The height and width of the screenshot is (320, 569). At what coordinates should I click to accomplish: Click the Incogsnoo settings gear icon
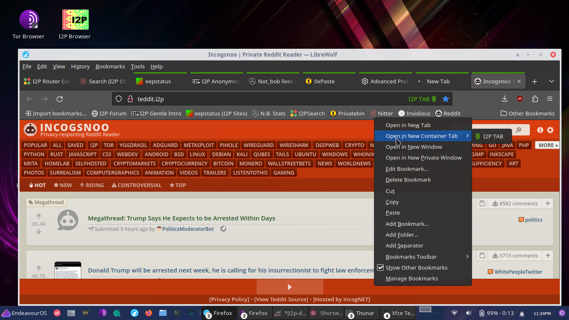(x=550, y=130)
